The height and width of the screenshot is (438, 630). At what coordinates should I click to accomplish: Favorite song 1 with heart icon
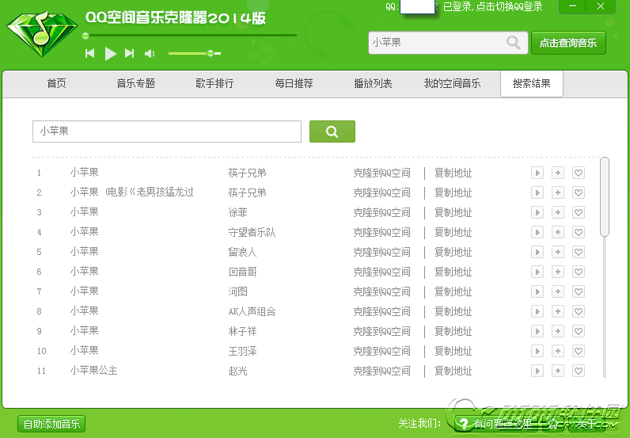(x=579, y=173)
